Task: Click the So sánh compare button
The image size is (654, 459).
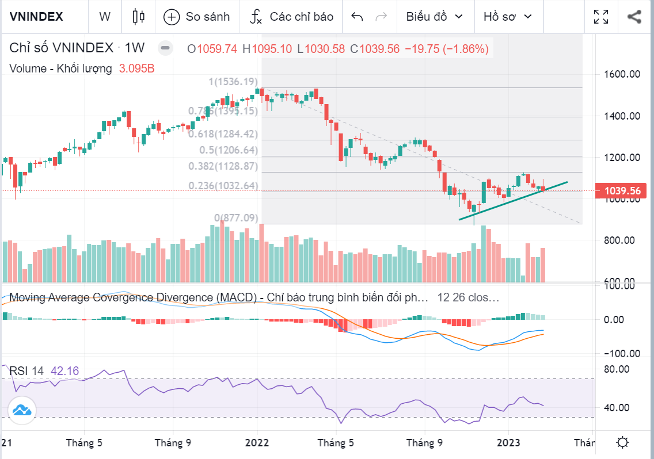Action: pos(196,17)
